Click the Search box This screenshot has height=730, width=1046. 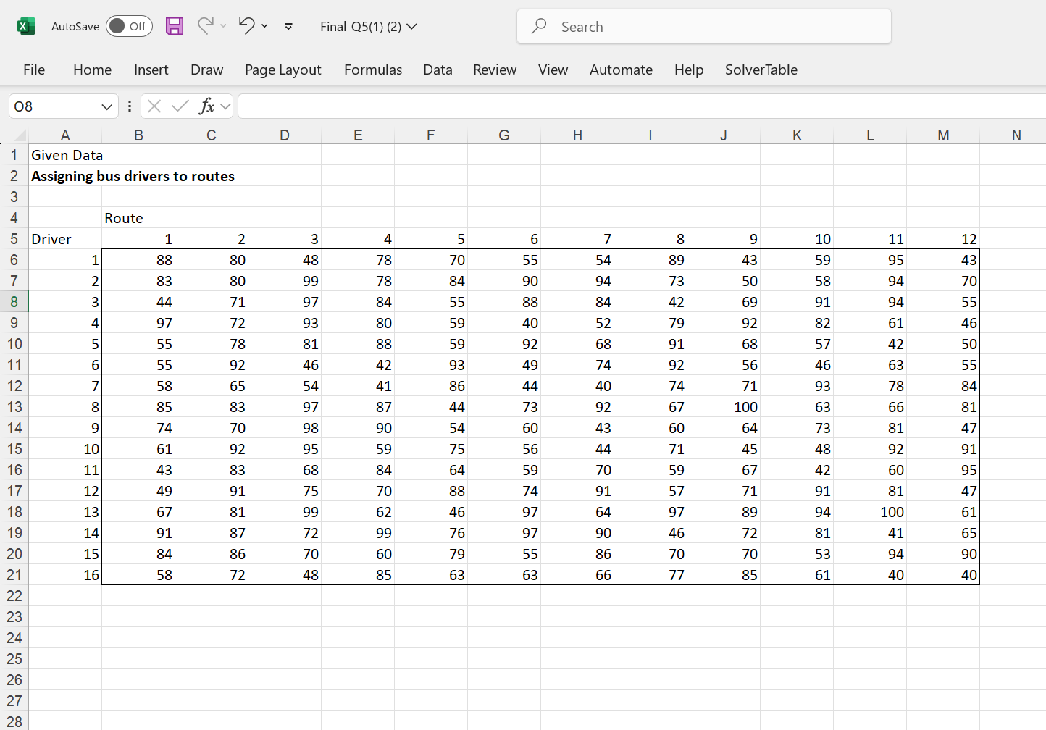coord(703,27)
